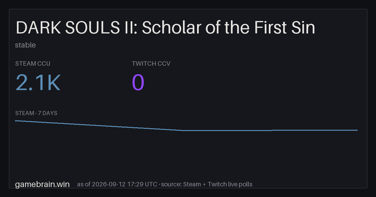Click the flat segment of the Steam chart line
This screenshot has height=197, width=376.
pyautogui.click(x=271, y=130)
